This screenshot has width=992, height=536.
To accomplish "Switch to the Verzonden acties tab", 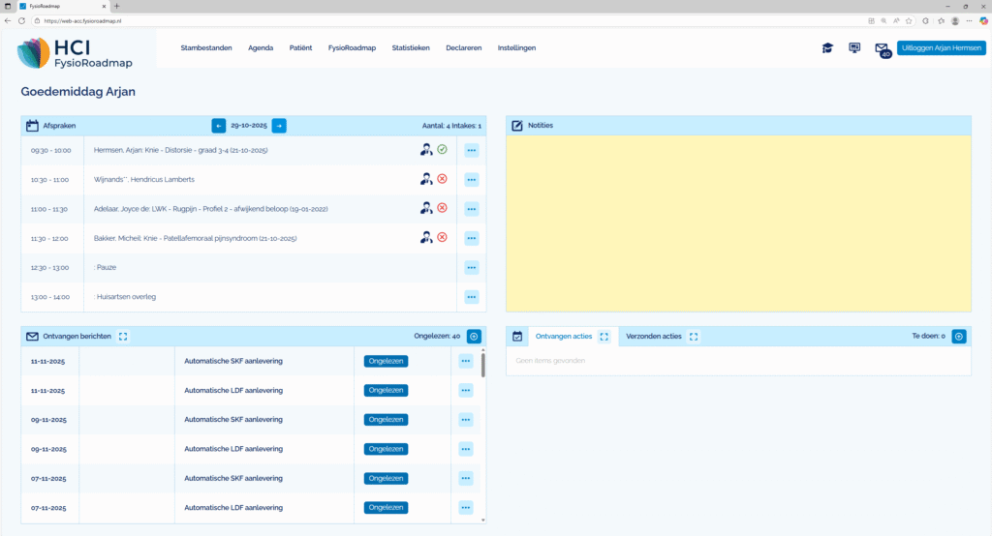I will pyautogui.click(x=654, y=337).
